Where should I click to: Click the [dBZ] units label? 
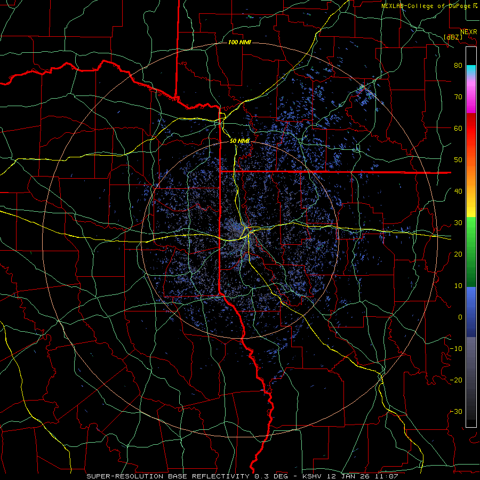click(x=453, y=37)
